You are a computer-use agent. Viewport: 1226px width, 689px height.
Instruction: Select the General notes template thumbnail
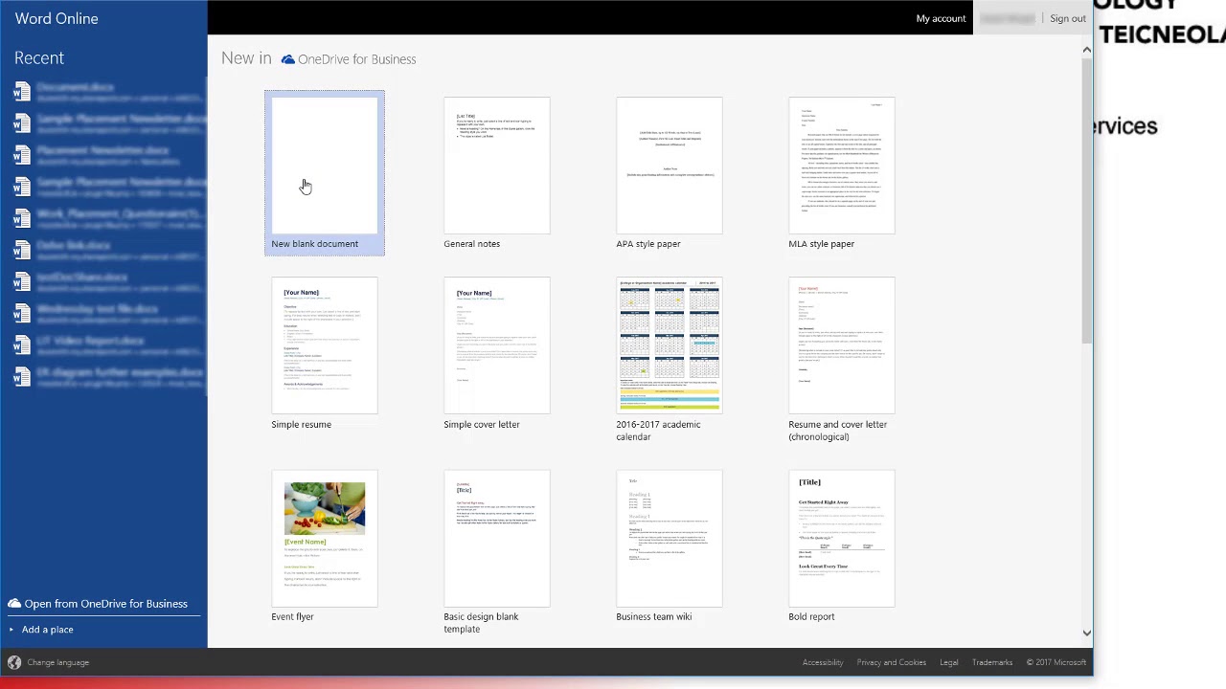497,166
